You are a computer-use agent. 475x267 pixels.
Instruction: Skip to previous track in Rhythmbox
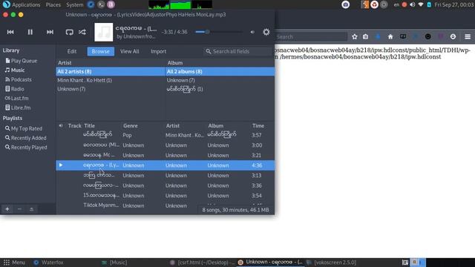tap(10, 32)
